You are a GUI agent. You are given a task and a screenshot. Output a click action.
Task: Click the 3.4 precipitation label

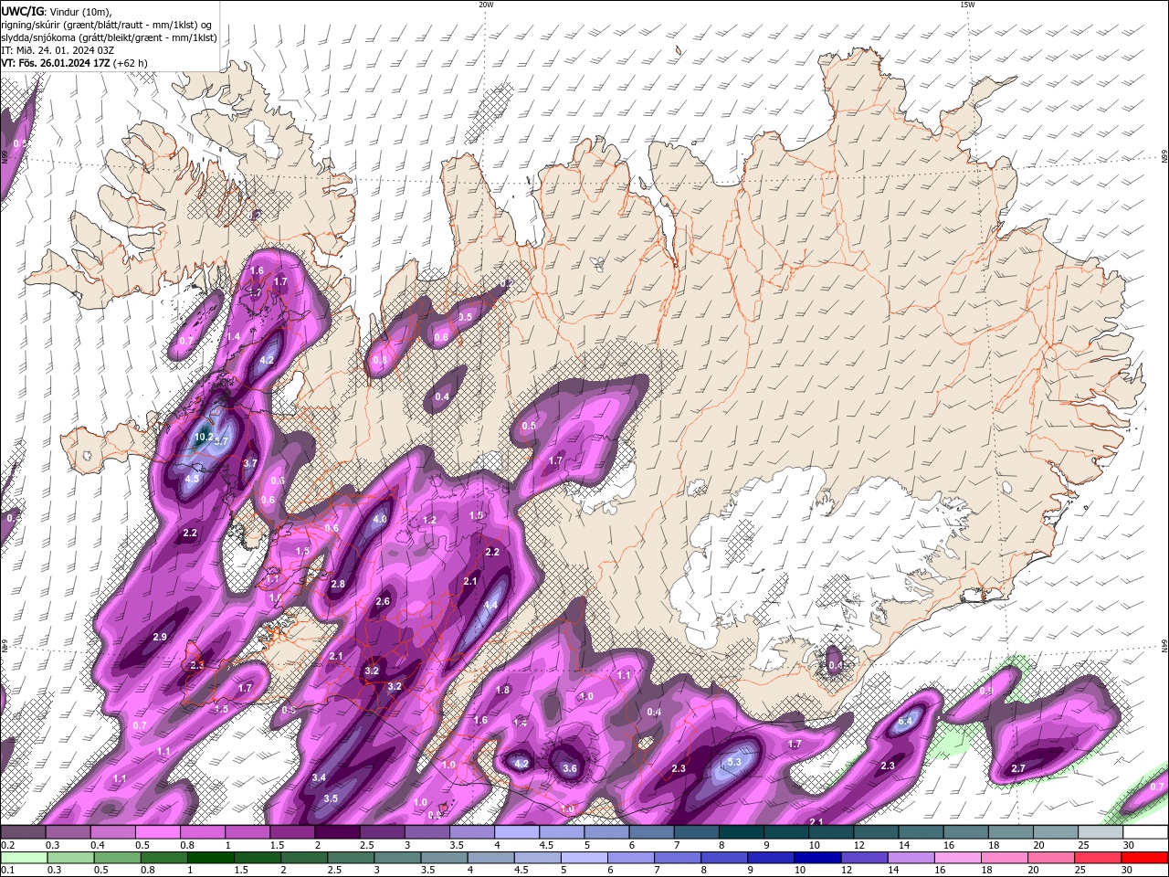(319, 777)
